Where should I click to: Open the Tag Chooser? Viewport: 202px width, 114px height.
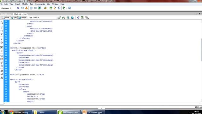click(x=69, y=8)
